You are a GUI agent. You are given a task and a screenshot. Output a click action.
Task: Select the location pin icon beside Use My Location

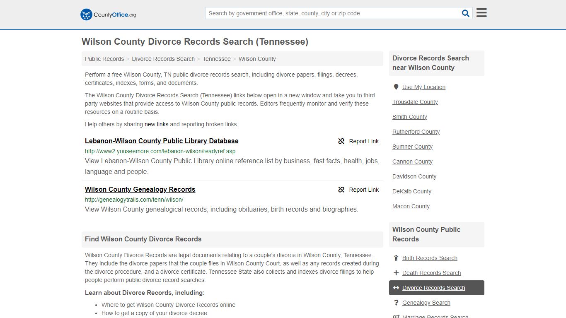[x=396, y=87]
